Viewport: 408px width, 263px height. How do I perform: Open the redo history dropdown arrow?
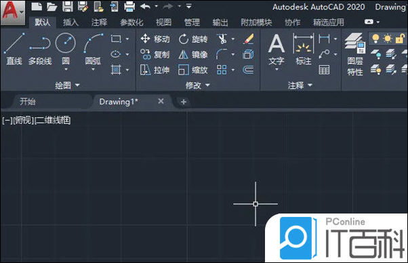click(180, 6)
